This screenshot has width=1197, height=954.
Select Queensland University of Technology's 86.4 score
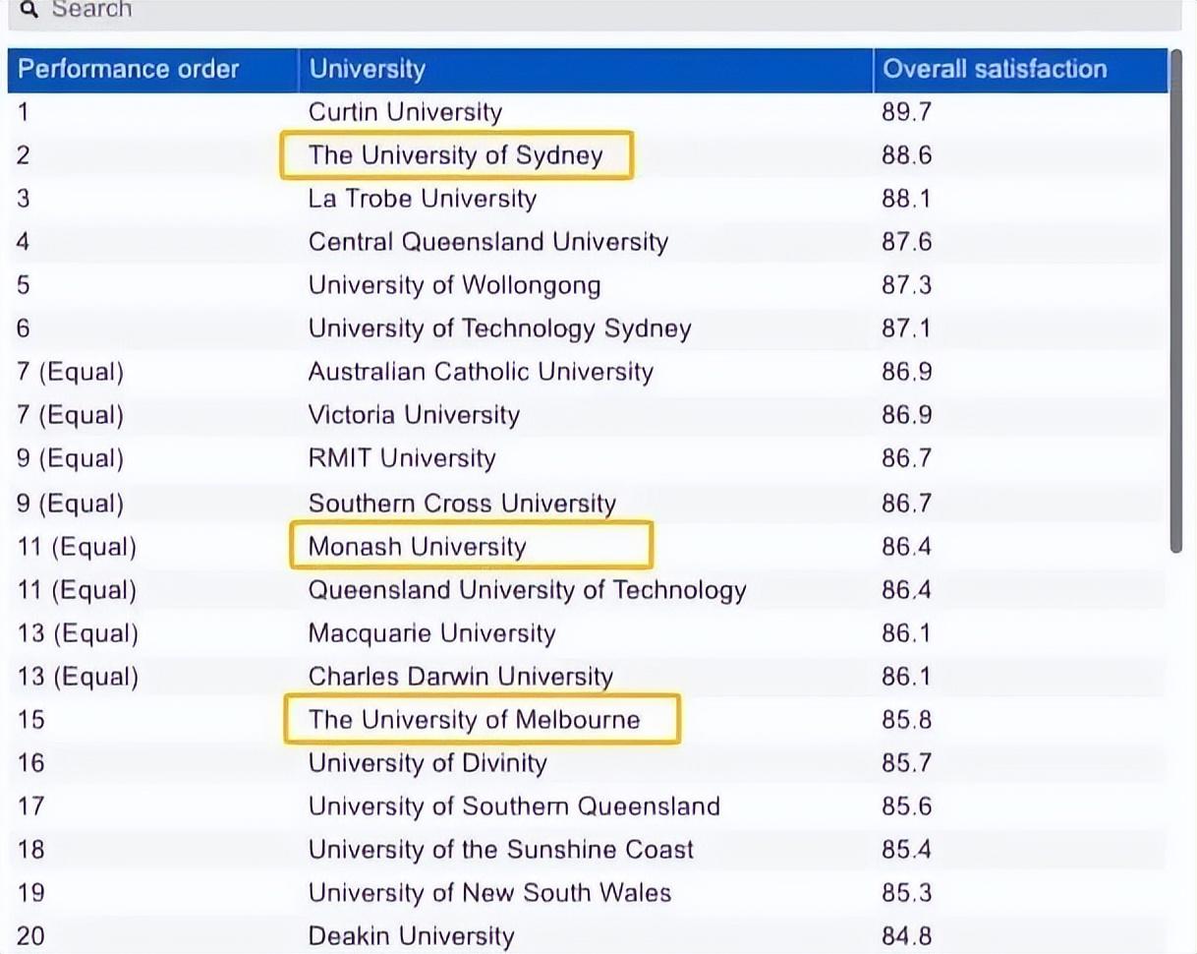(906, 590)
